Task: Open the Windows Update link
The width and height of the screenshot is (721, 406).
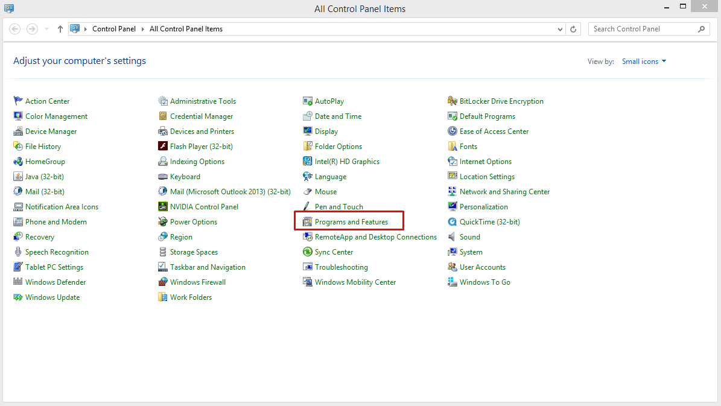Action: [52, 297]
